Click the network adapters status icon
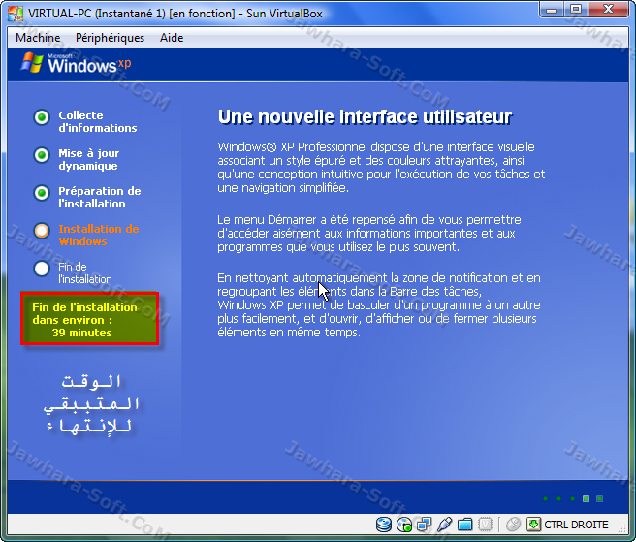636x542 pixels. coord(424,525)
